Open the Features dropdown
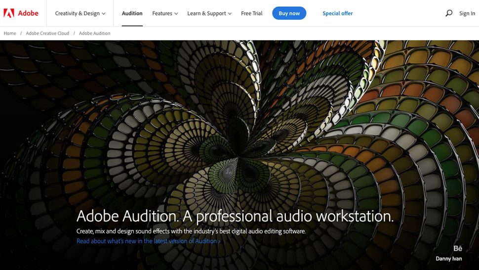This screenshot has height=270, width=479. point(165,13)
